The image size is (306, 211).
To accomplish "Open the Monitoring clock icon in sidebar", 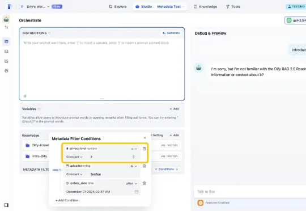I will pyautogui.click(x=6, y=71).
